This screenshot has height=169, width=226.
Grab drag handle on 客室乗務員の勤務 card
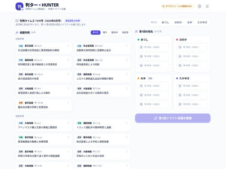pyautogui.click(x=68, y=137)
